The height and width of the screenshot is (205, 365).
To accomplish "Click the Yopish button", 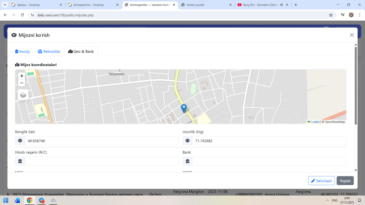I will [345, 181].
